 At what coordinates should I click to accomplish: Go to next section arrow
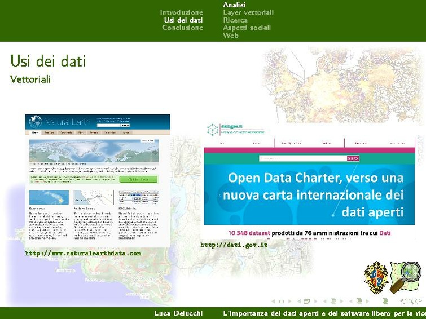[367, 302]
